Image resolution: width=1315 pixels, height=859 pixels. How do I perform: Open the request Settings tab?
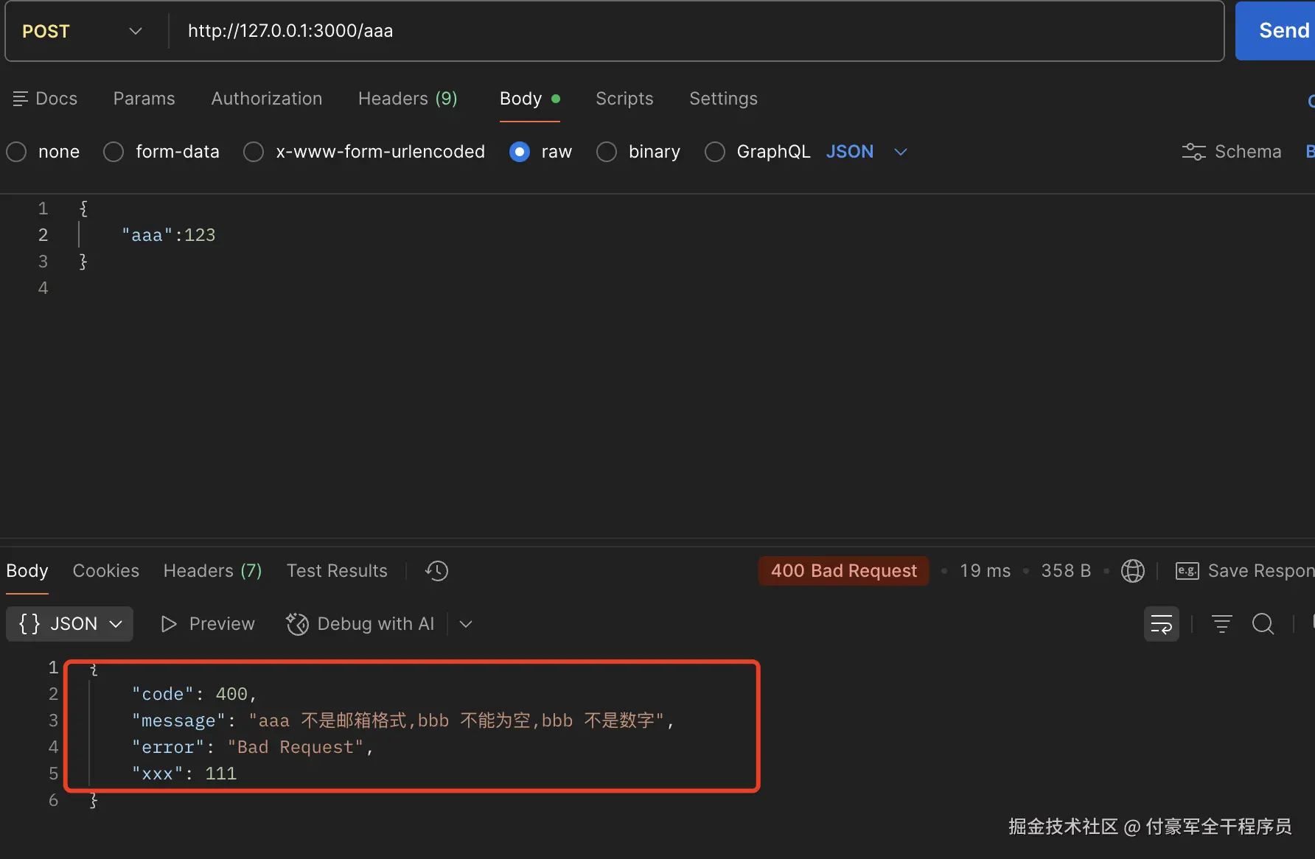(x=723, y=99)
